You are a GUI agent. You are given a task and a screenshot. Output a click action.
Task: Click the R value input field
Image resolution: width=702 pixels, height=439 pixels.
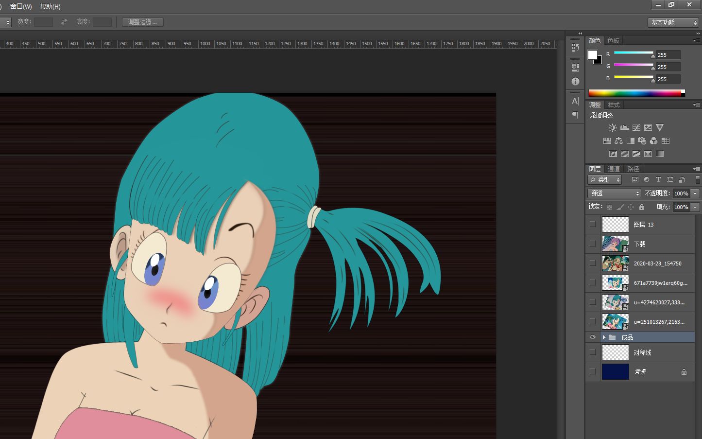[x=668, y=54]
